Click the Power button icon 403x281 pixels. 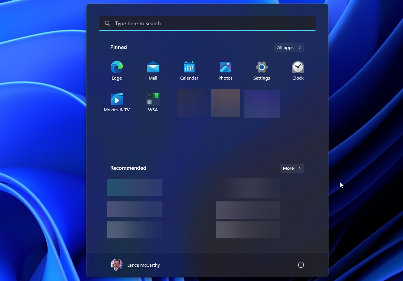(x=301, y=265)
